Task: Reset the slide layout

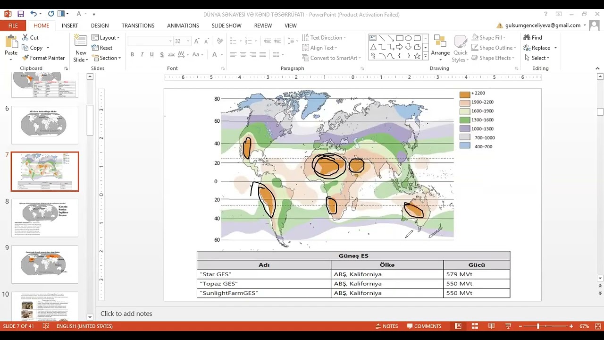Action: point(102,48)
